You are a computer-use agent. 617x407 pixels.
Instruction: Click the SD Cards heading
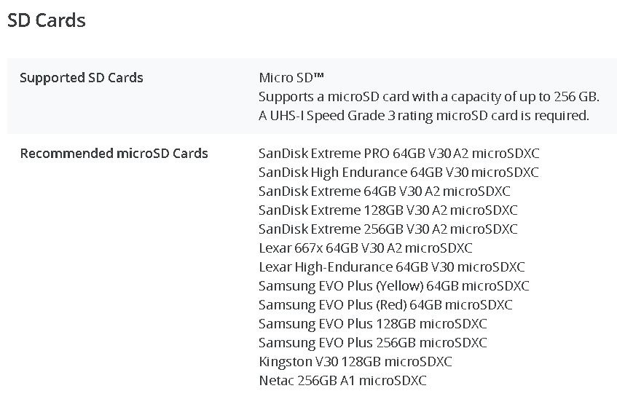point(47,20)
